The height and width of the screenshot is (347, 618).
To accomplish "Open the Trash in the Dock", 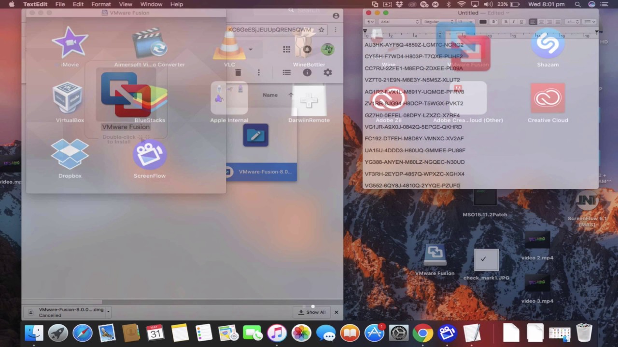I will tap(584, 333).
